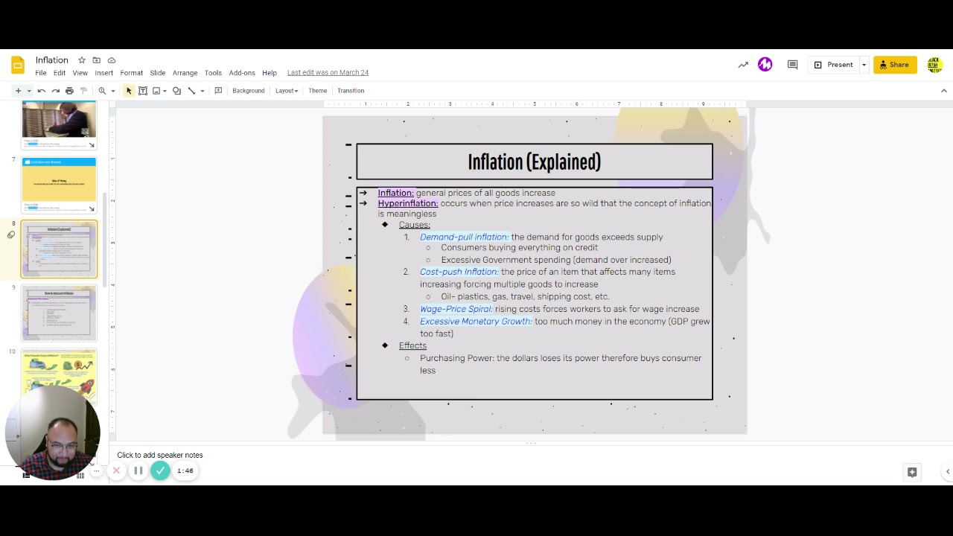Select the Paint format tool
Image resolution: width=953 pixels, height=536 pixels.
pyautogui.click(x=83, y=91)
